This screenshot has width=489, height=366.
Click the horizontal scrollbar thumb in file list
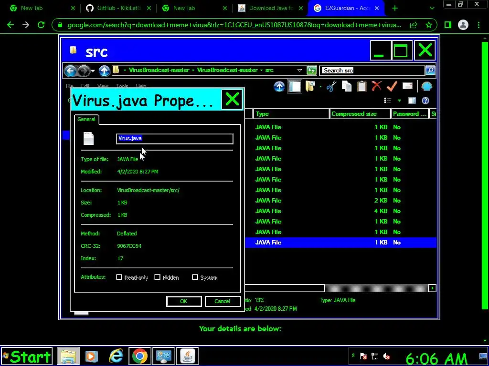pos(285,288)
